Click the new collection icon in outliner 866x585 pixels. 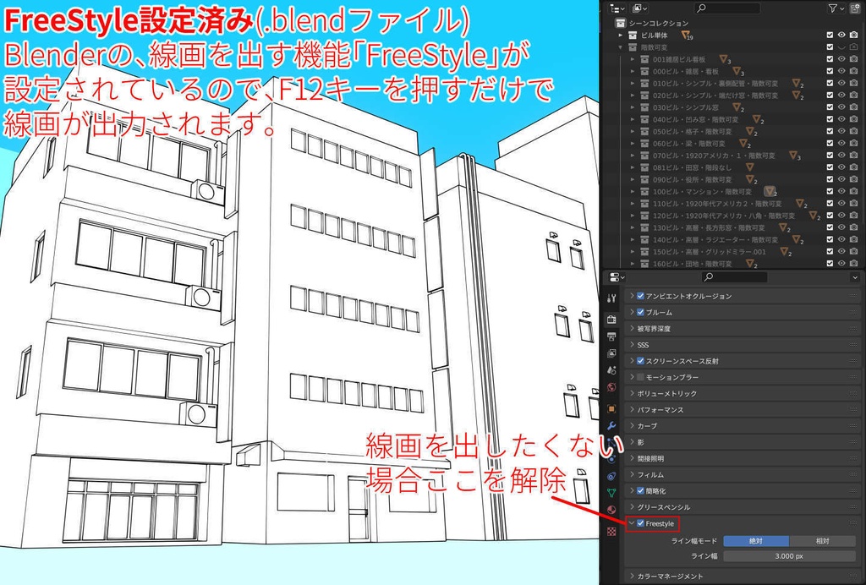[x=856, y=8]
